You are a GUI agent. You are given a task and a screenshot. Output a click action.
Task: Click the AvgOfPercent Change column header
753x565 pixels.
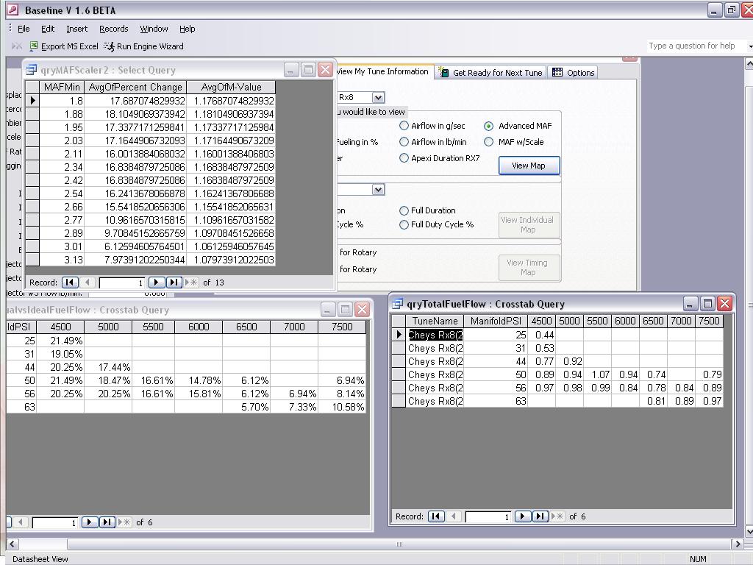tap(135, 88)
